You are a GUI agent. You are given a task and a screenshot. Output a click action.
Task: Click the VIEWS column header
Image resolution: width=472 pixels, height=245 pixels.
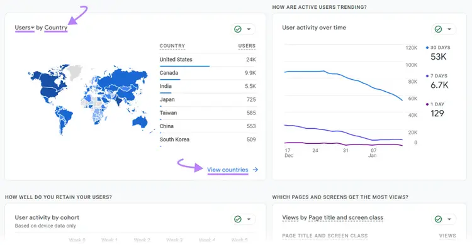tap(447, 236)
